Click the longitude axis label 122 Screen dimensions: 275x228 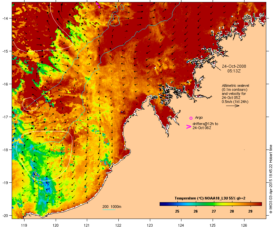118,225
